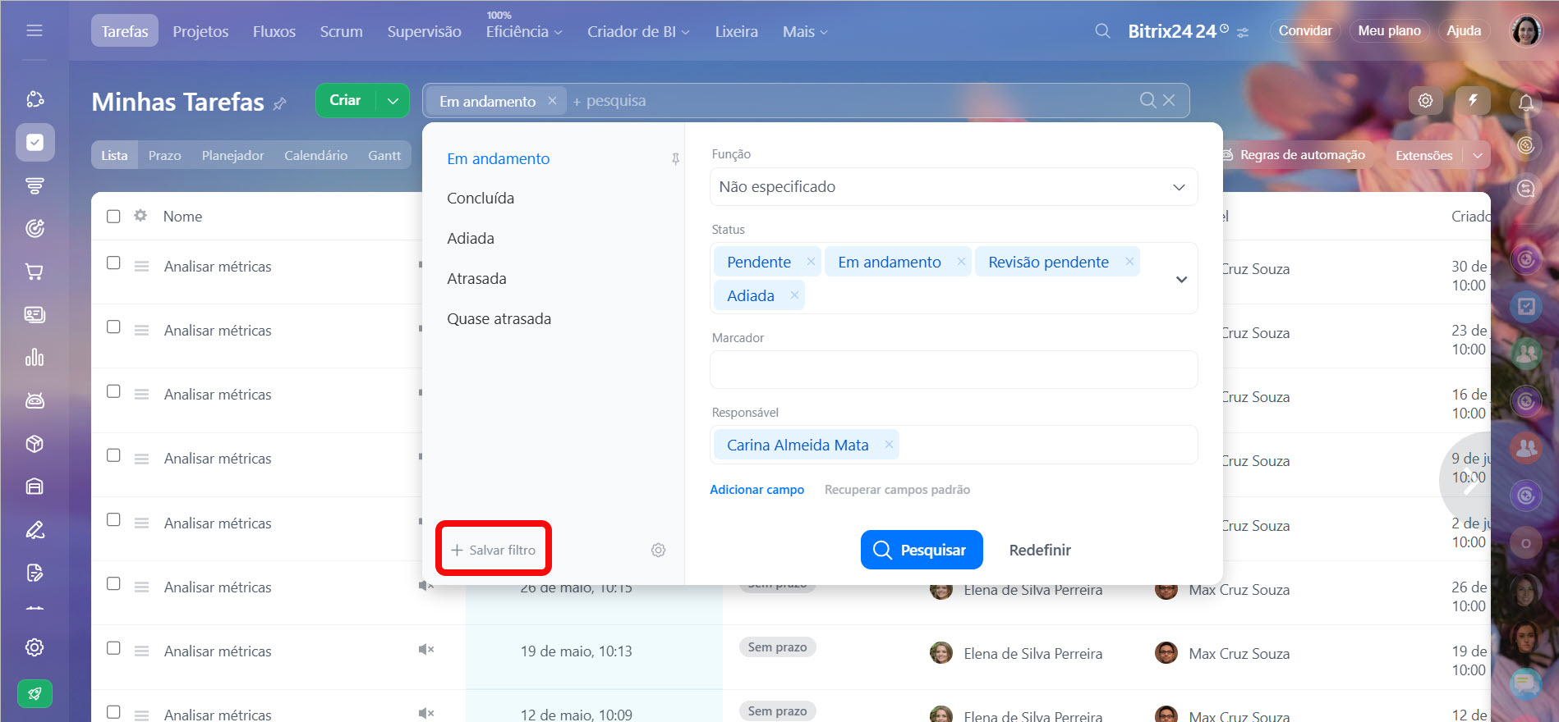Viewport: 1559px width, 722px height.
Task: Open the notifications bell
Action: [1526, 103]
